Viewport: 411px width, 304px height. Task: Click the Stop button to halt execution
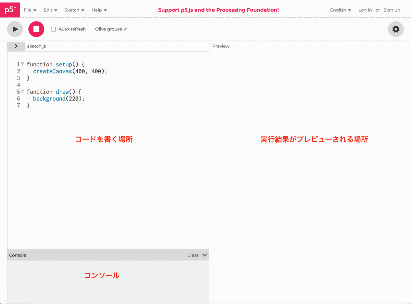[x=36, y=29]
